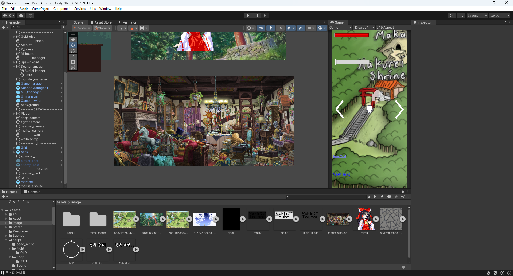Click the home icon in Game view
This screenshot has width=513, height=276.
[x=378, y=95]
